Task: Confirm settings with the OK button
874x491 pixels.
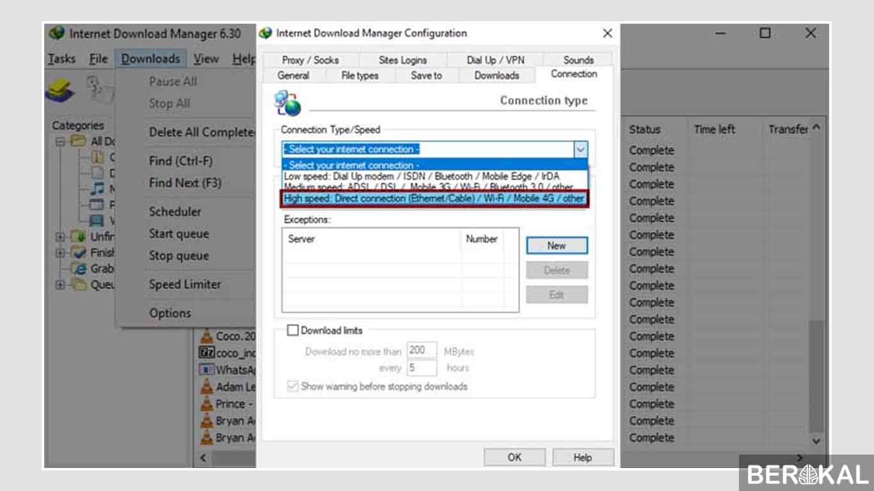Action: pos(514,458)
